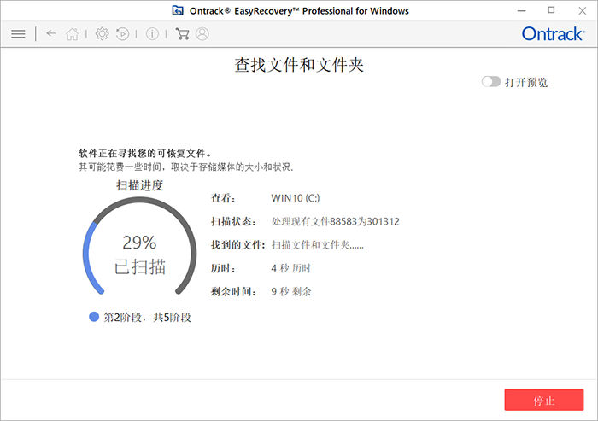The image size is (598, 421).
Task: Click the circular scan progress gauge
Action: click(139, 246)
